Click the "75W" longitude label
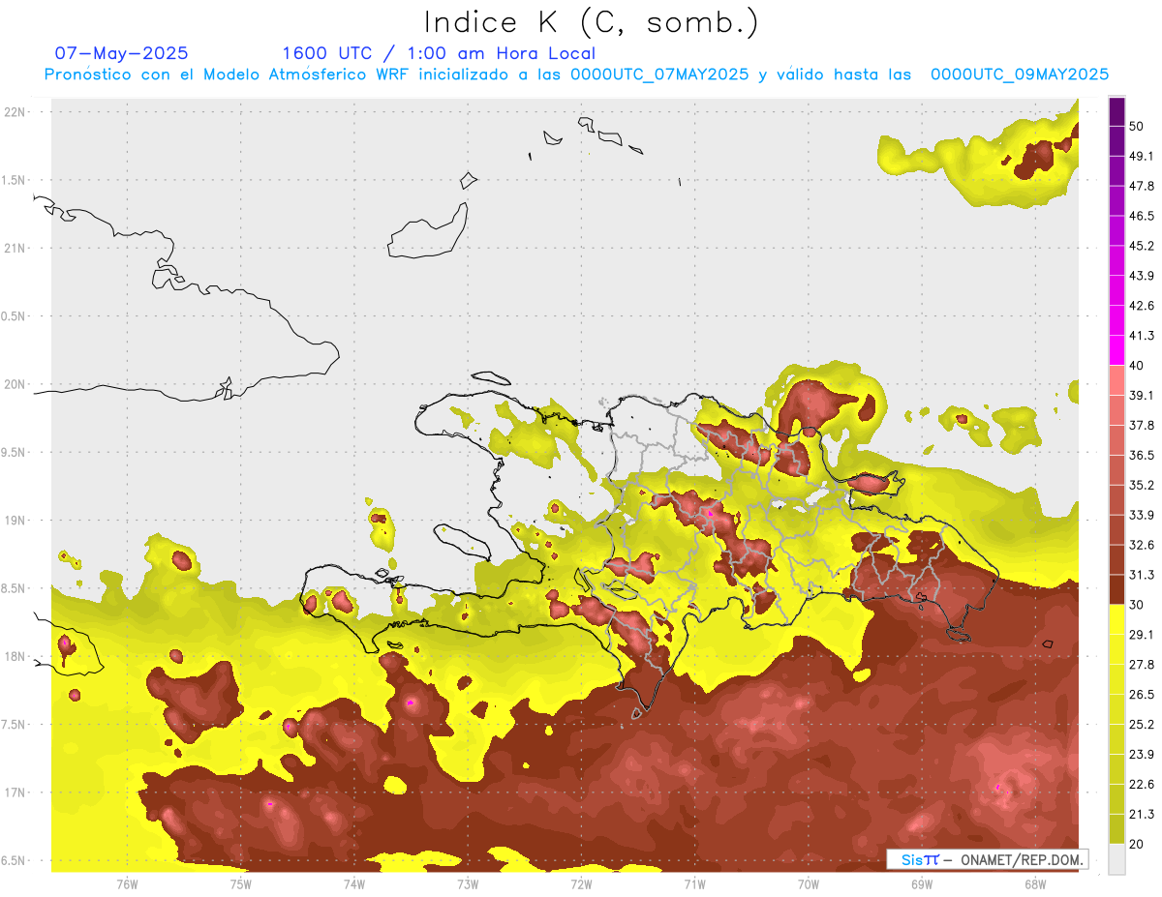1162x897 pixels. point(240,883)
